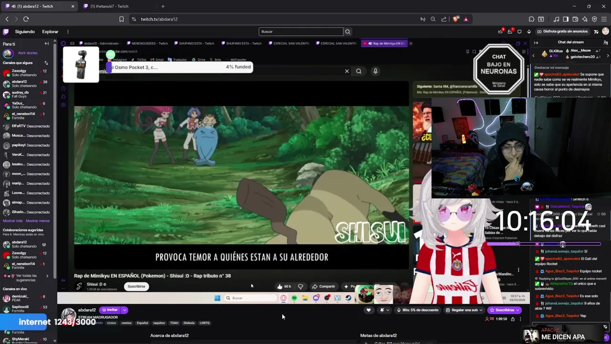Open the Brave Wallet icon

point(575,19)
